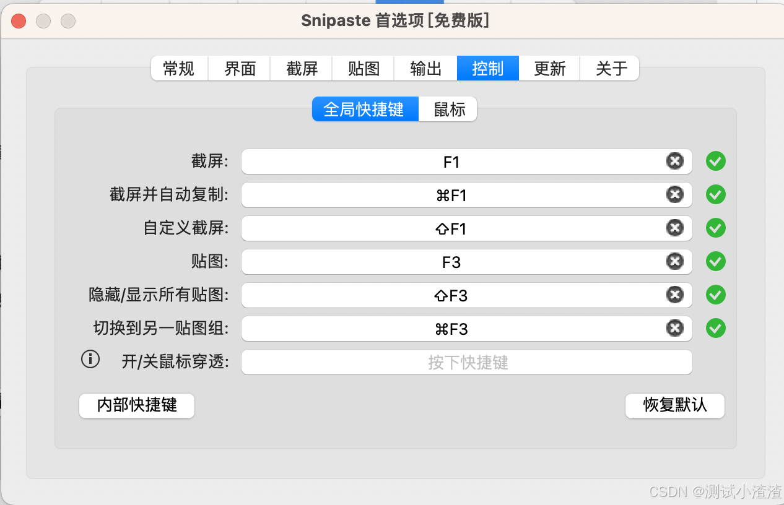This screenshot has height=505, width=784.
Task: Click the 开/关鼠标穿透 shortcut field
Action: (x=466, y=362)
